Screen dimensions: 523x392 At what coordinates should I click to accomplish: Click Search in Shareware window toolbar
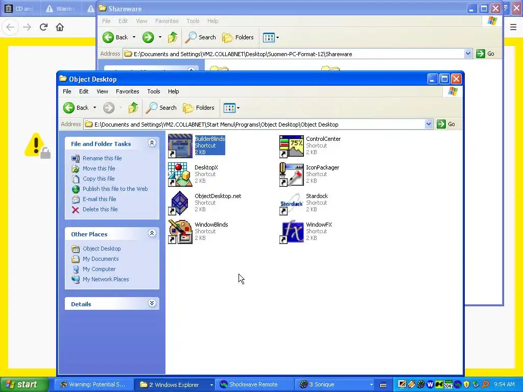201,37
